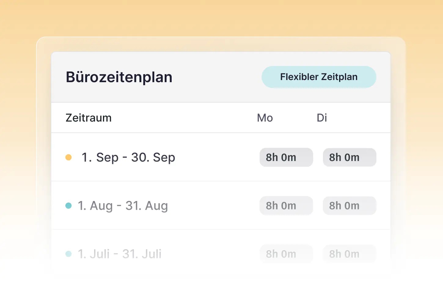Click the Flexibler Zeitplan button
This screenshot has width=443, height=281.
pos(319,77)
